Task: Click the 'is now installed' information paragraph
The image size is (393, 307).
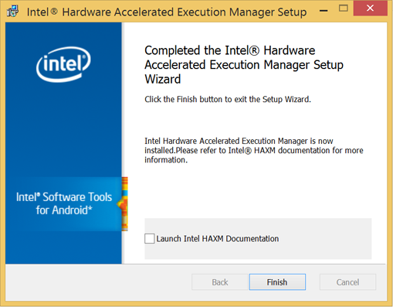Action: pos(254,150)
